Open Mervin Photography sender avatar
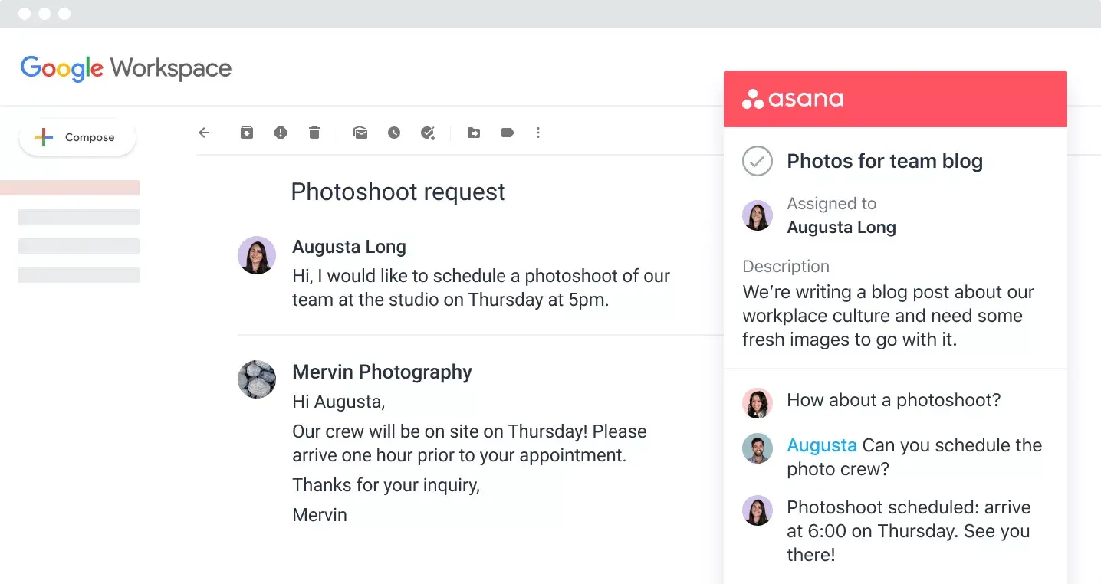 [257, 379]
